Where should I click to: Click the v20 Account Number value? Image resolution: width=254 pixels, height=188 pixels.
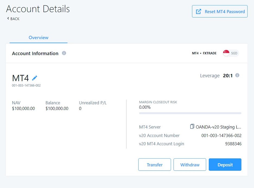(x=221, y=135)
